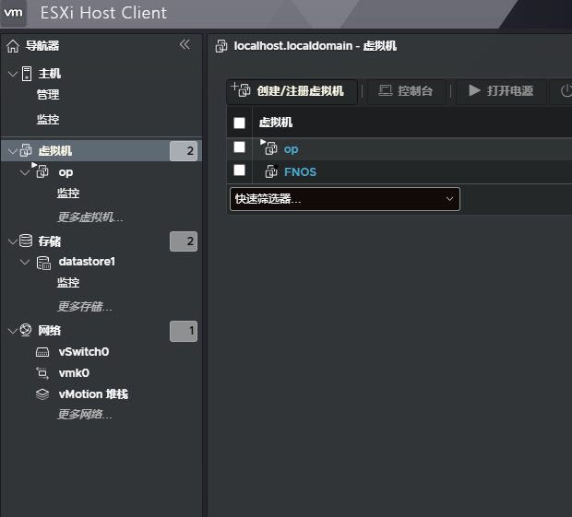Click ESXi Host Client title

[x=103, y=13]
